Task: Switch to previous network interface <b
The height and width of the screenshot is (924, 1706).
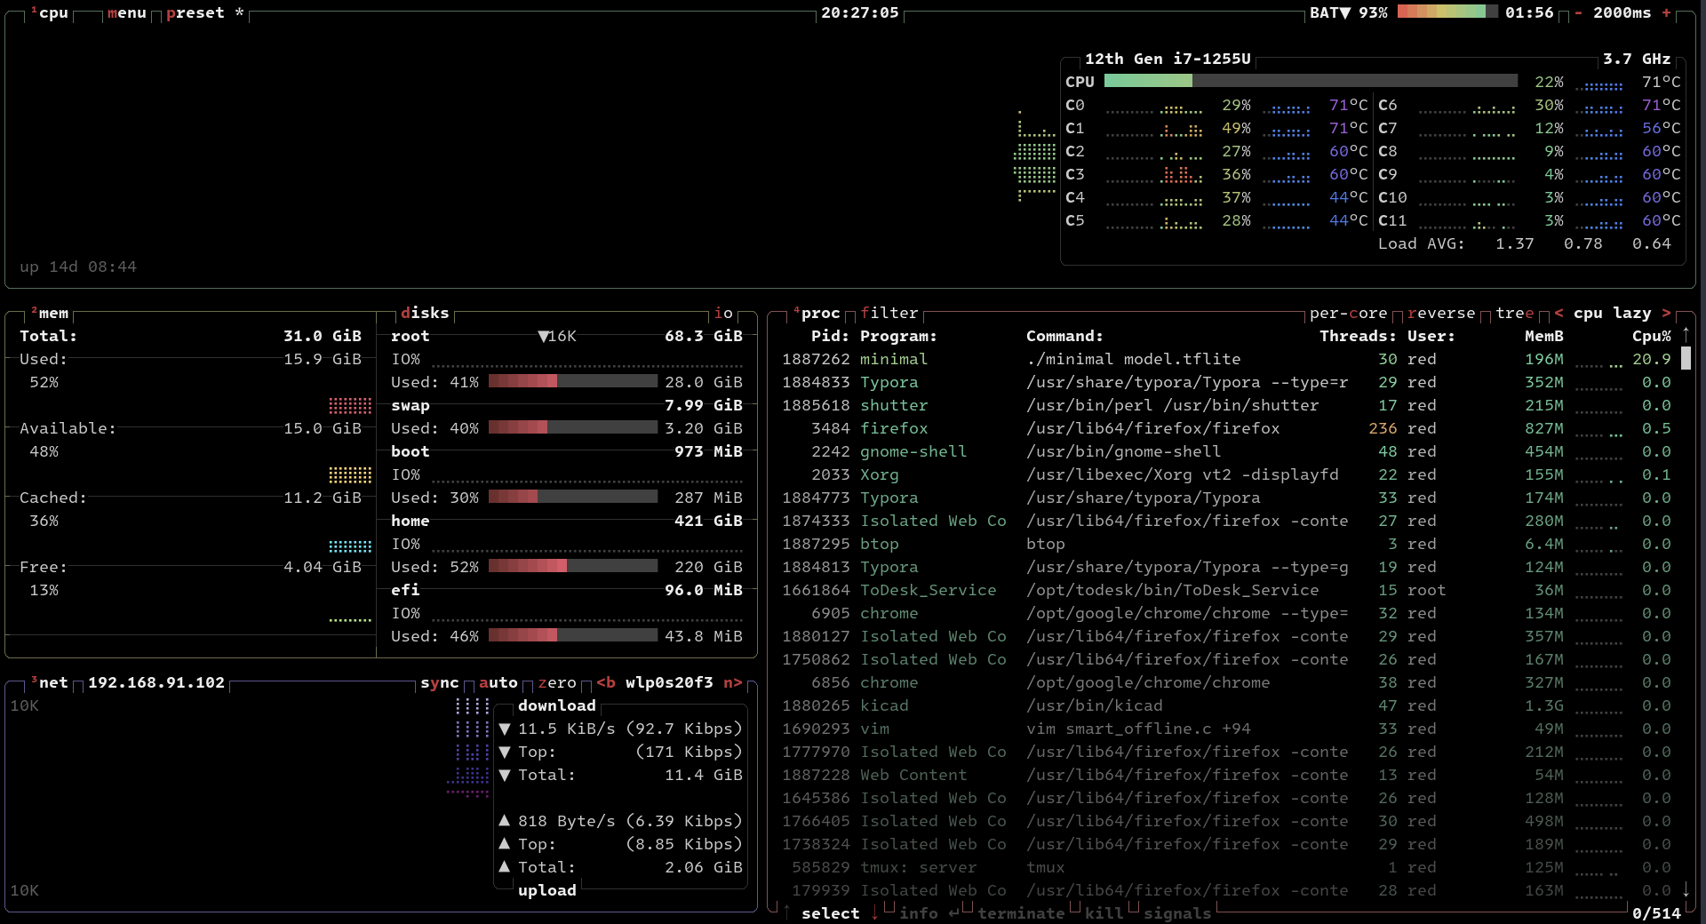Action: 605,682
